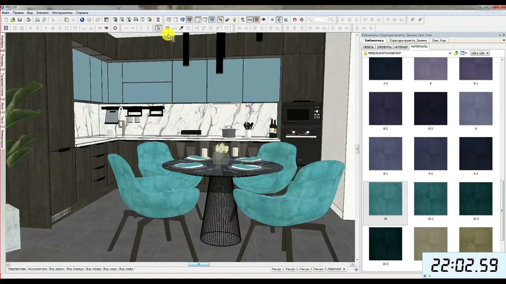Select the Ракурс 1 viewpoint

point(278,269)
